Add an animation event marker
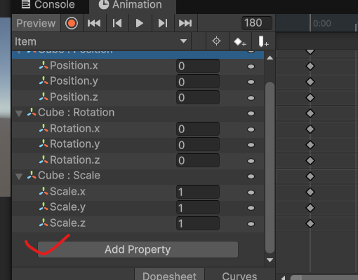 [263, 42]
